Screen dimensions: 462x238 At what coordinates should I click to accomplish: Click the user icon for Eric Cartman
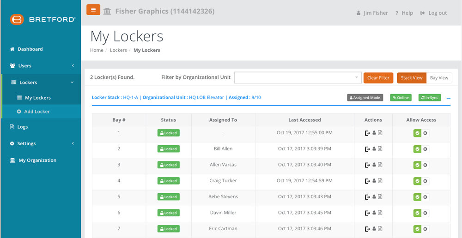click(x=374, y=229)
